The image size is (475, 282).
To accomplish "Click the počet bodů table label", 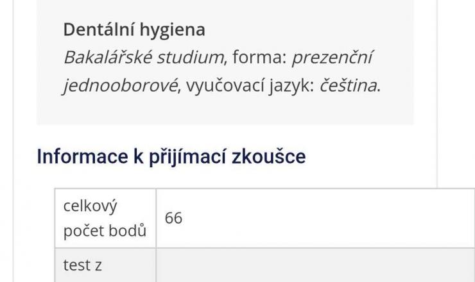I will click(105, 231).
